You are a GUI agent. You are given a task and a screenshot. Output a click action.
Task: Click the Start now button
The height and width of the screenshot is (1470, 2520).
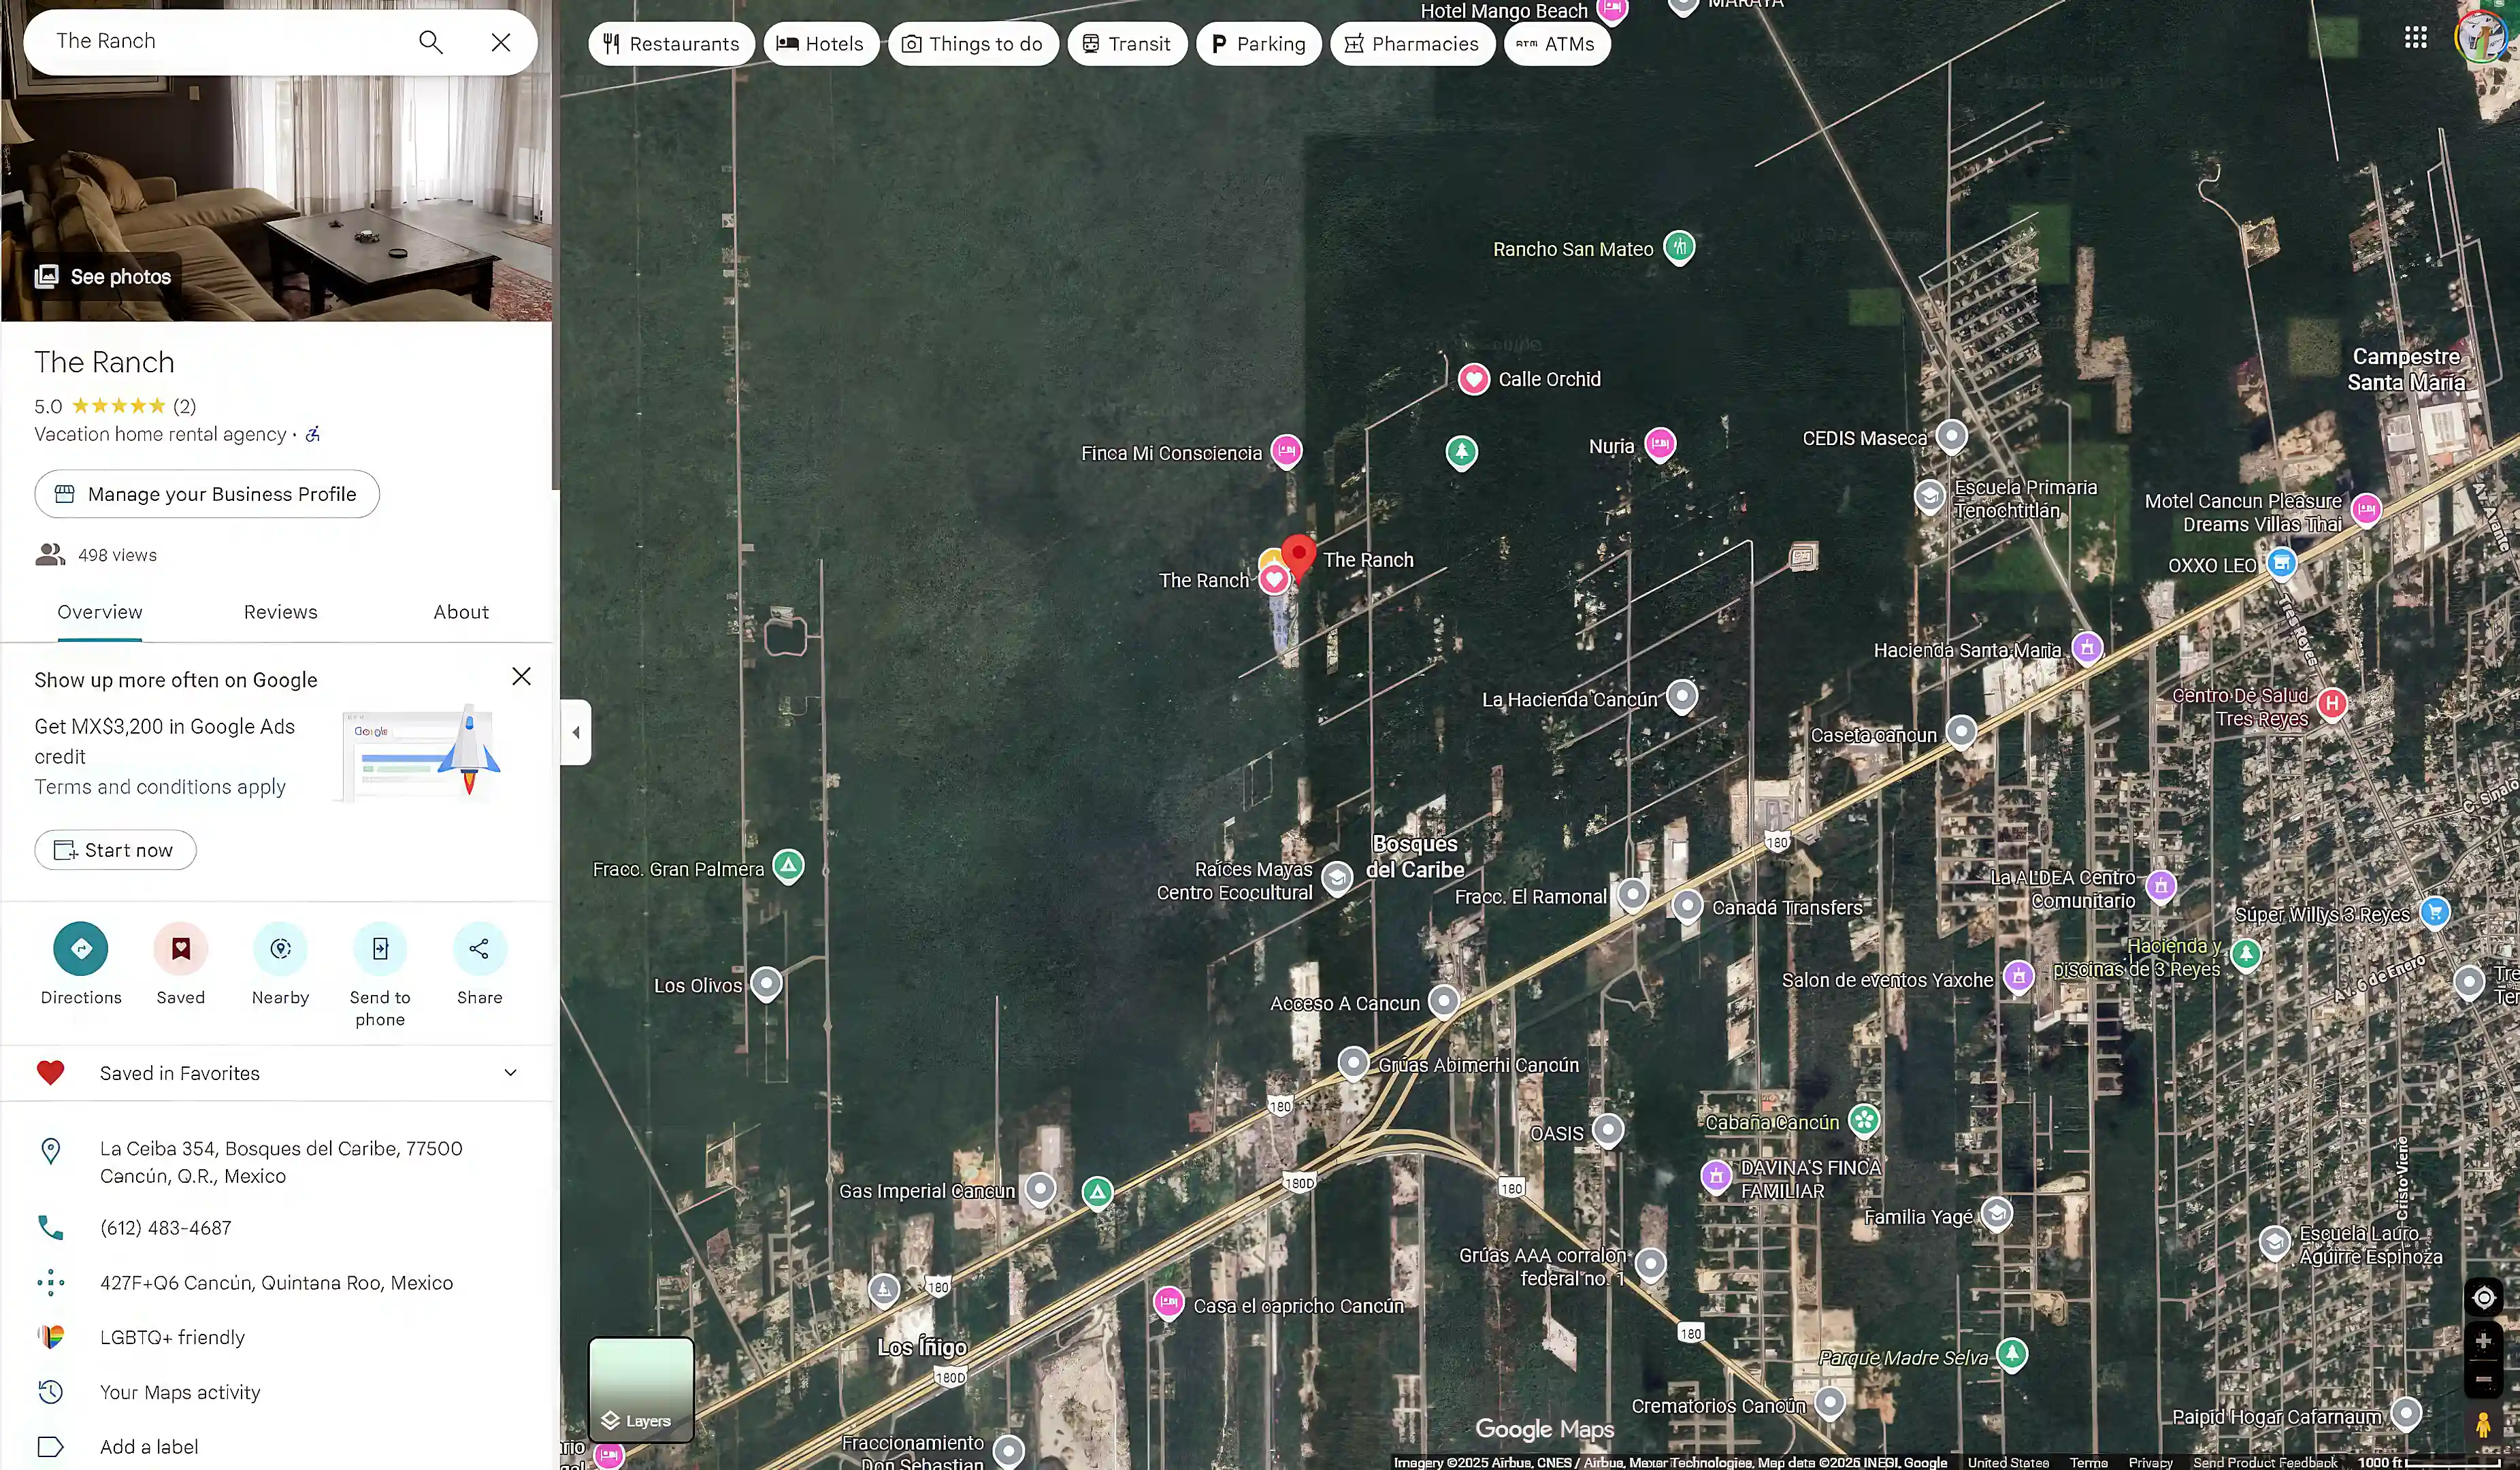pos(115,850)
